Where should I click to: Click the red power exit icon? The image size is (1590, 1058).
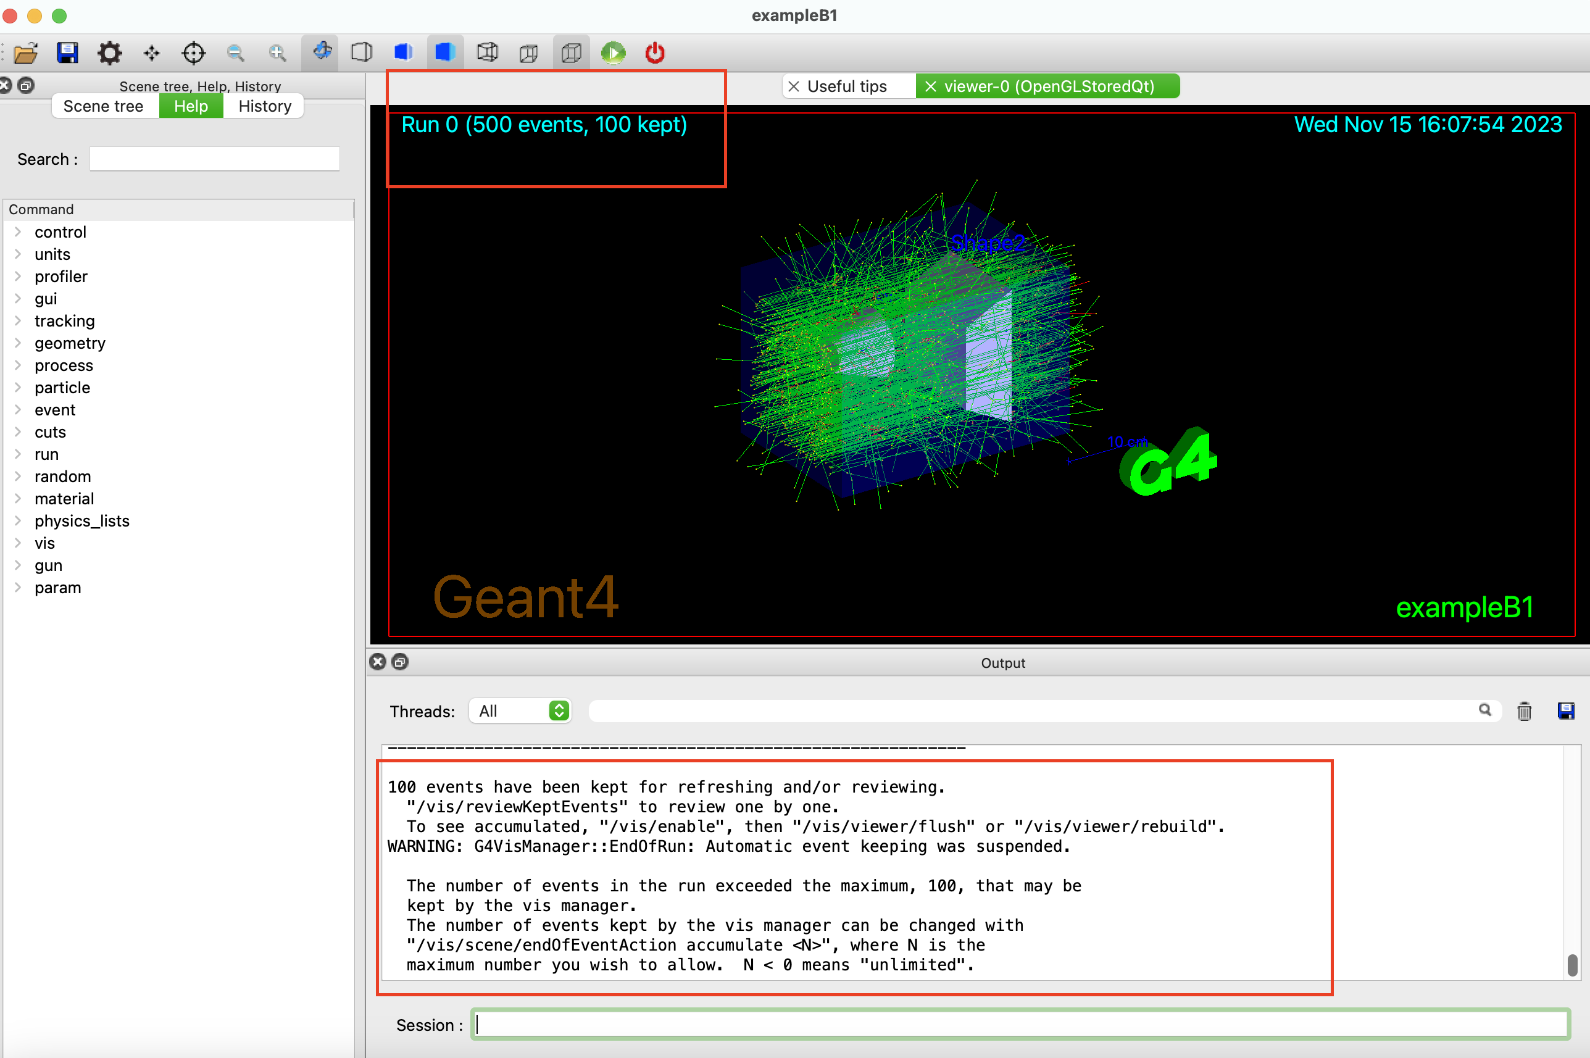click(655, 52)
